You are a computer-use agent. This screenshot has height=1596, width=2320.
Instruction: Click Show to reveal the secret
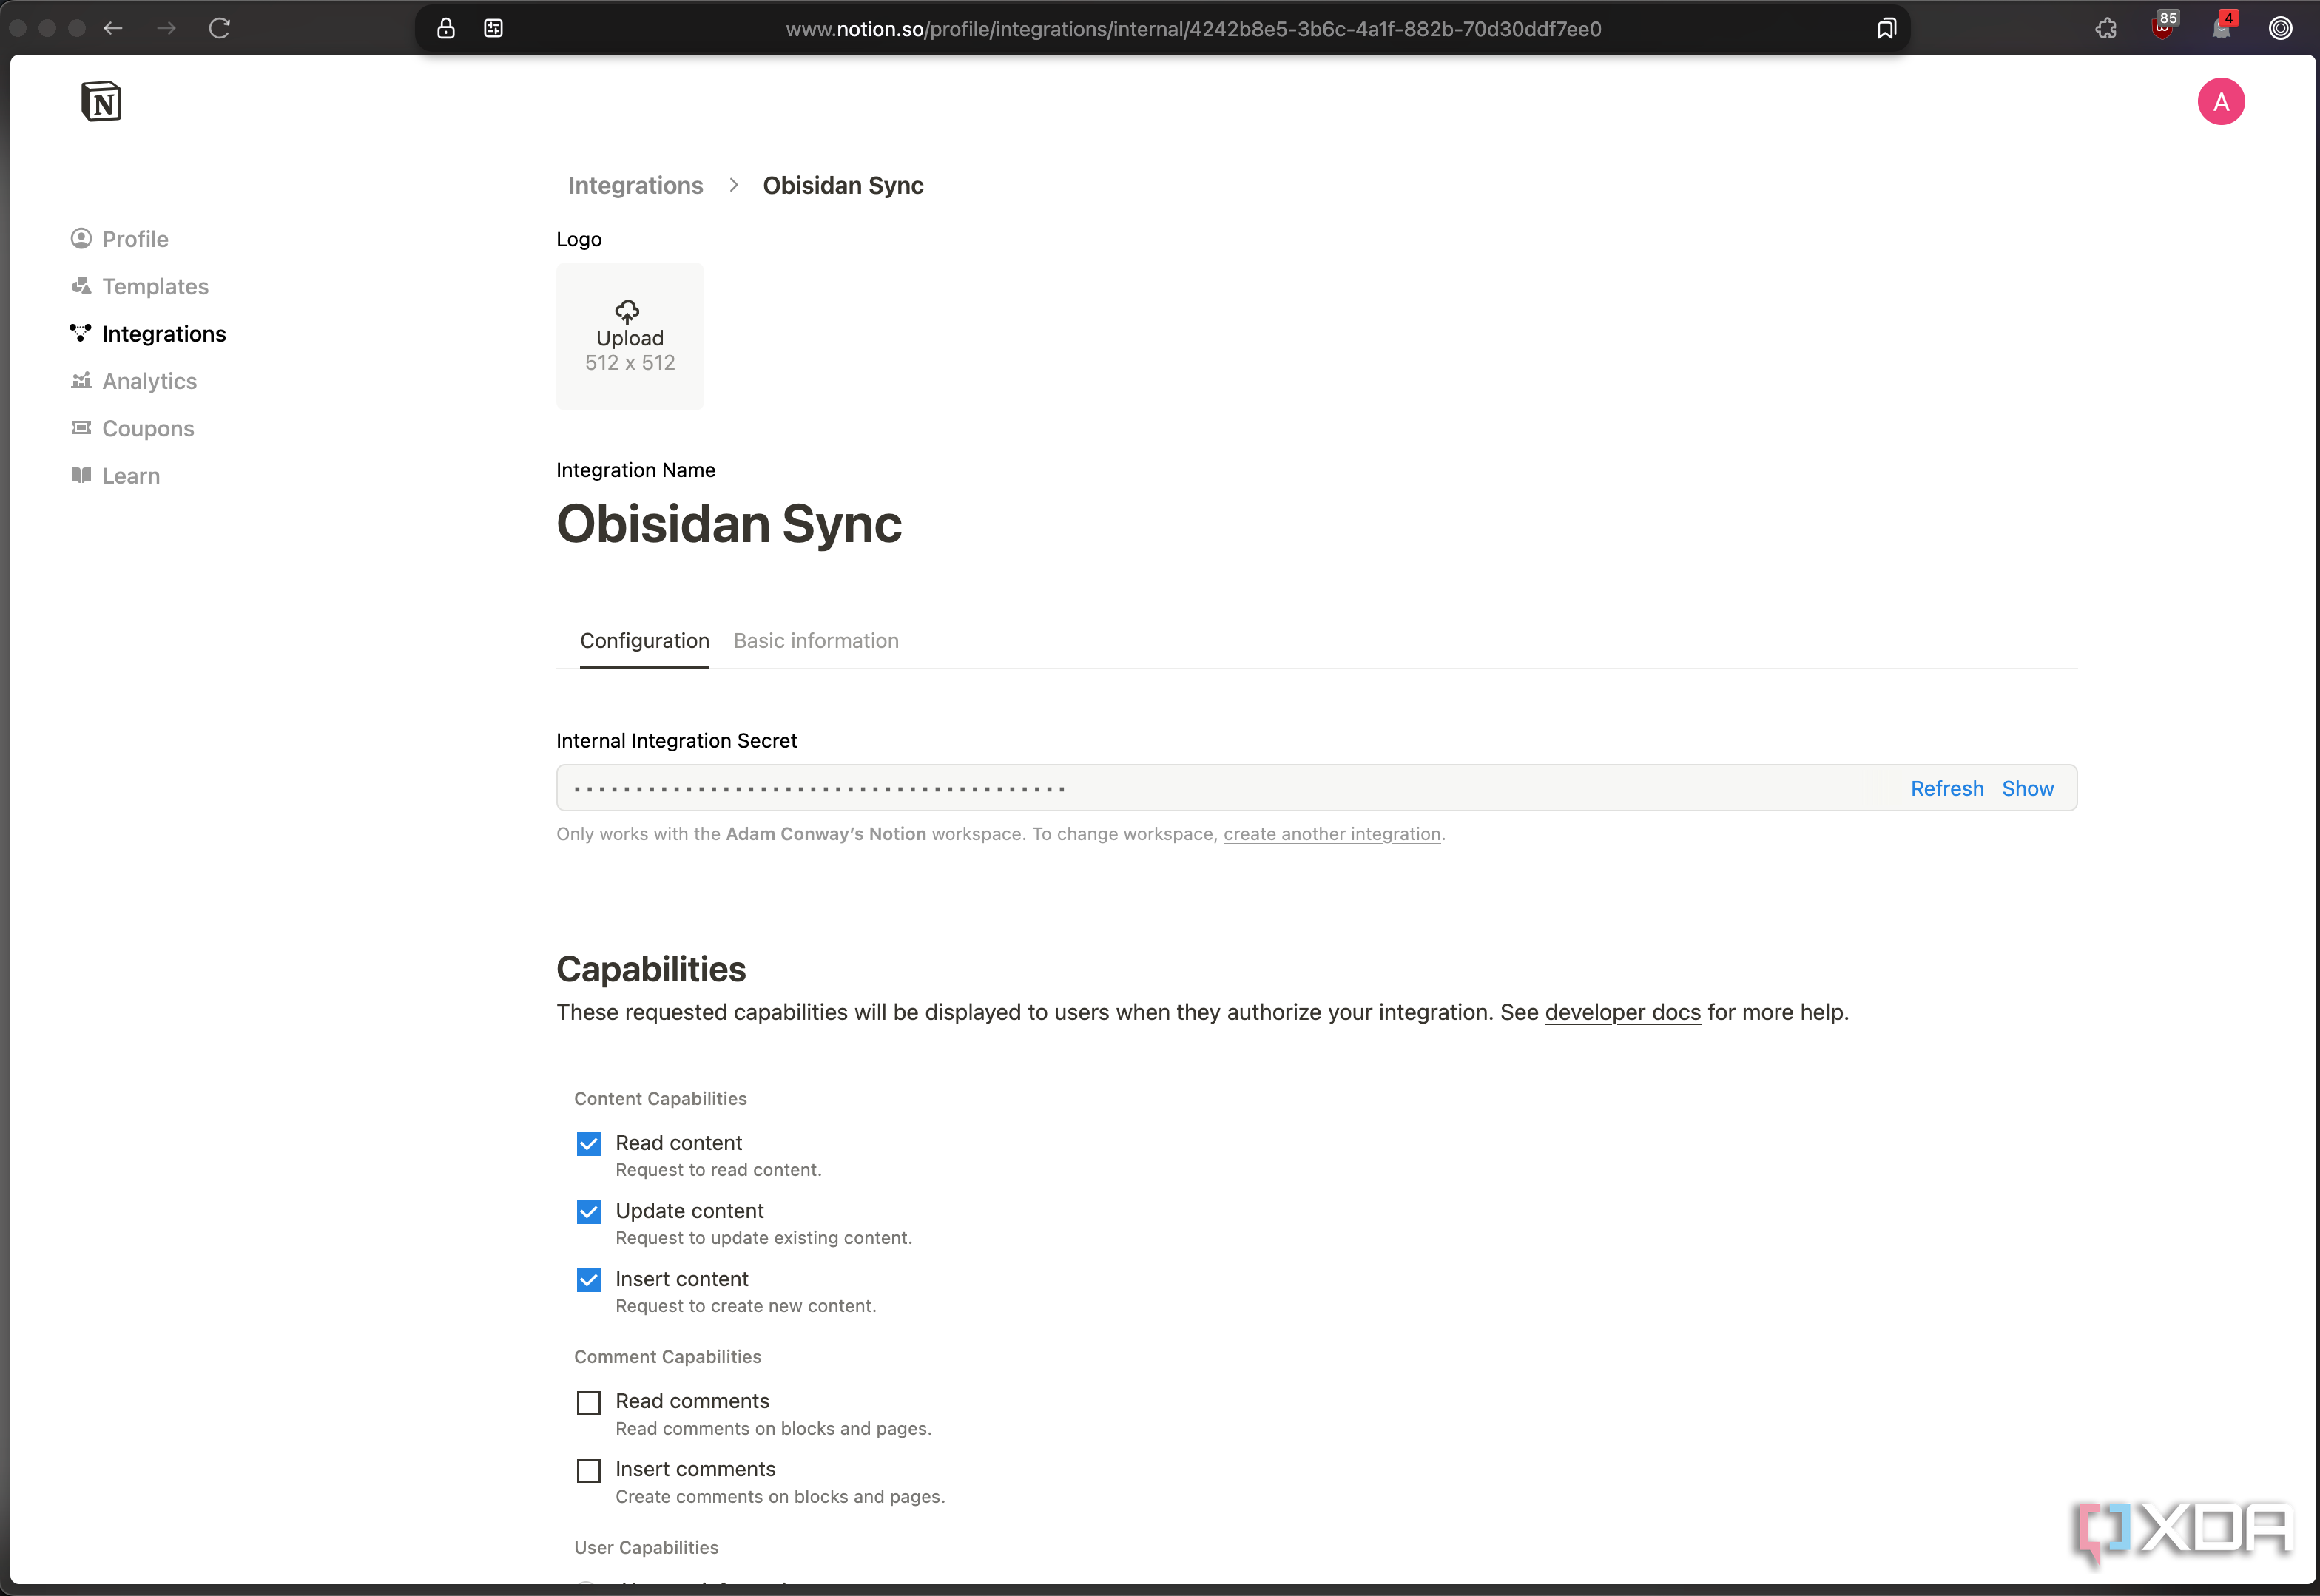pyautogui.click(x=2027, y=788)
